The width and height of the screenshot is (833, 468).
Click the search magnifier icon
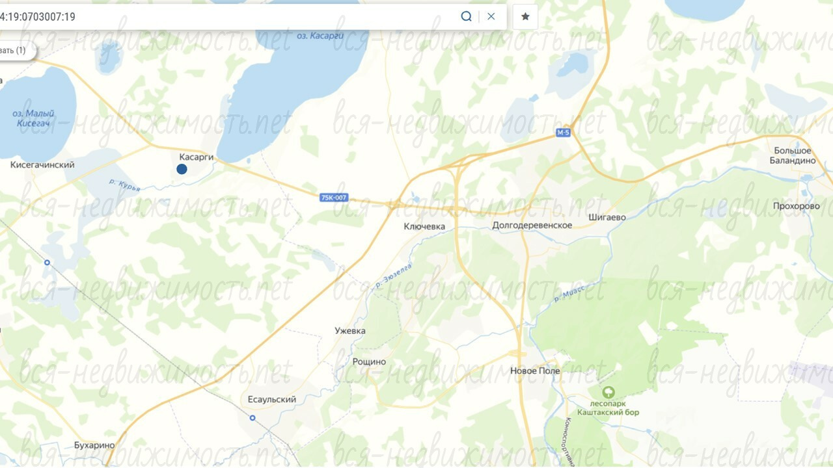466,16
